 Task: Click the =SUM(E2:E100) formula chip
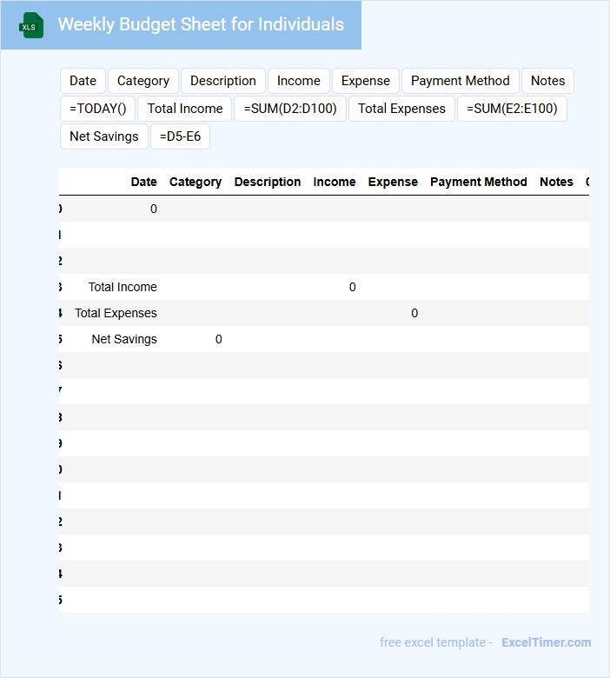click(512, 109)
